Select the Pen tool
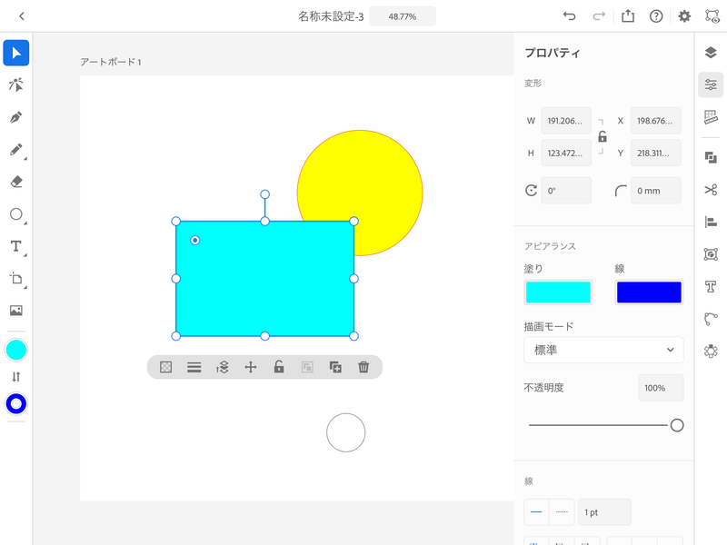 coord(16,118)
